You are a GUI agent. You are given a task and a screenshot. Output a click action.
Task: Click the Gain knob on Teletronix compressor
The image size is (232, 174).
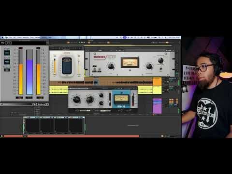[111, 66]
